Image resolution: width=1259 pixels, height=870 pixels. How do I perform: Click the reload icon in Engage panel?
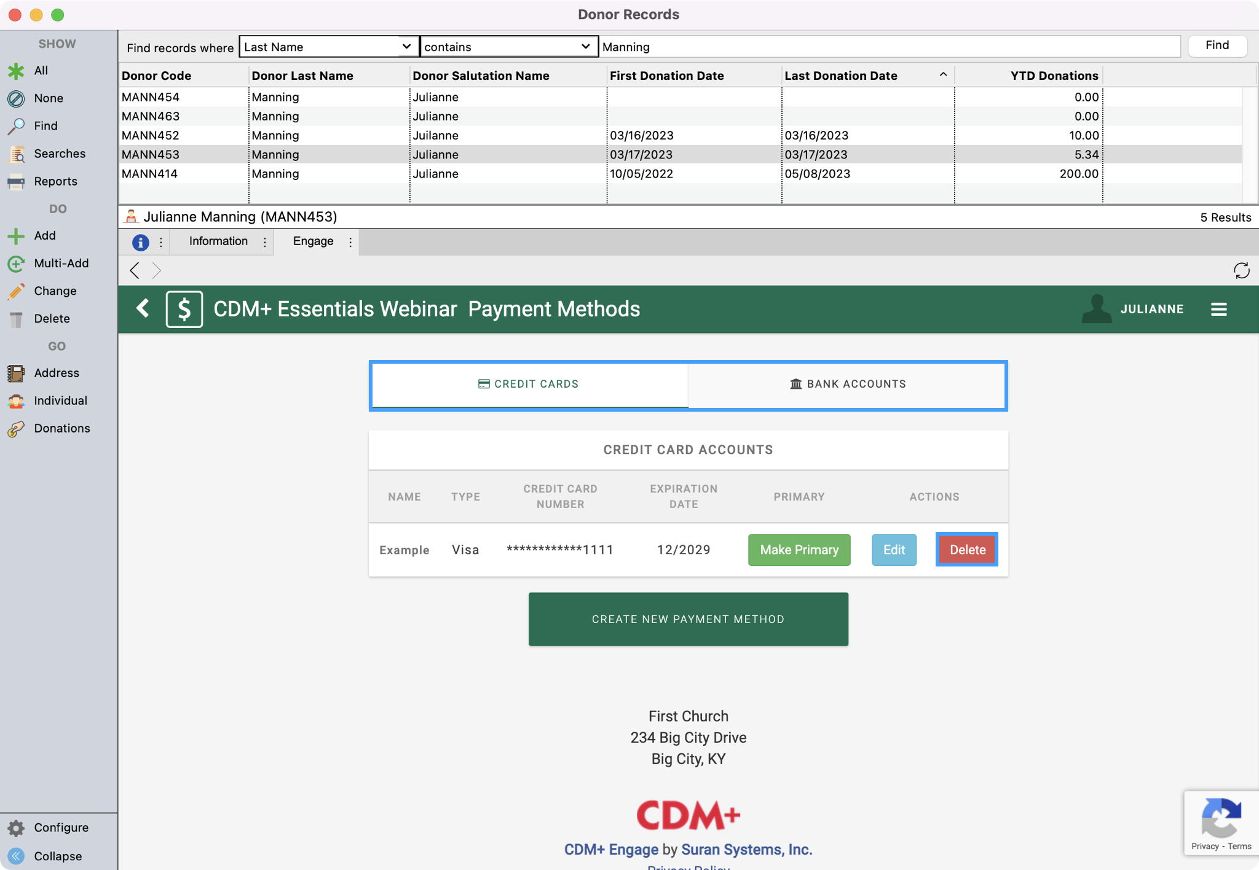click(x=1241, y=270)
